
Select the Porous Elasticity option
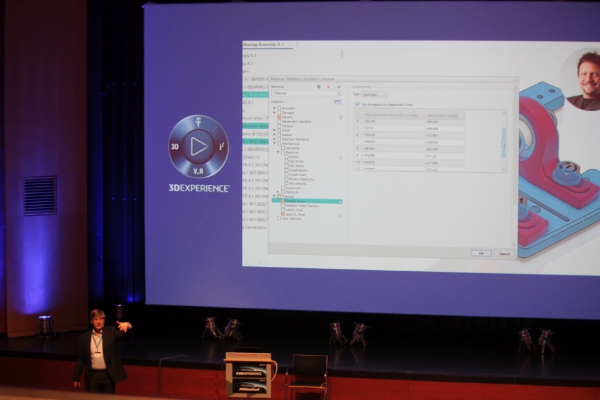pos(301,179)
